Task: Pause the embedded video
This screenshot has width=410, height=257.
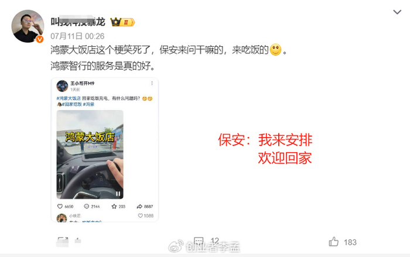Action: click(x=118, y=194)
